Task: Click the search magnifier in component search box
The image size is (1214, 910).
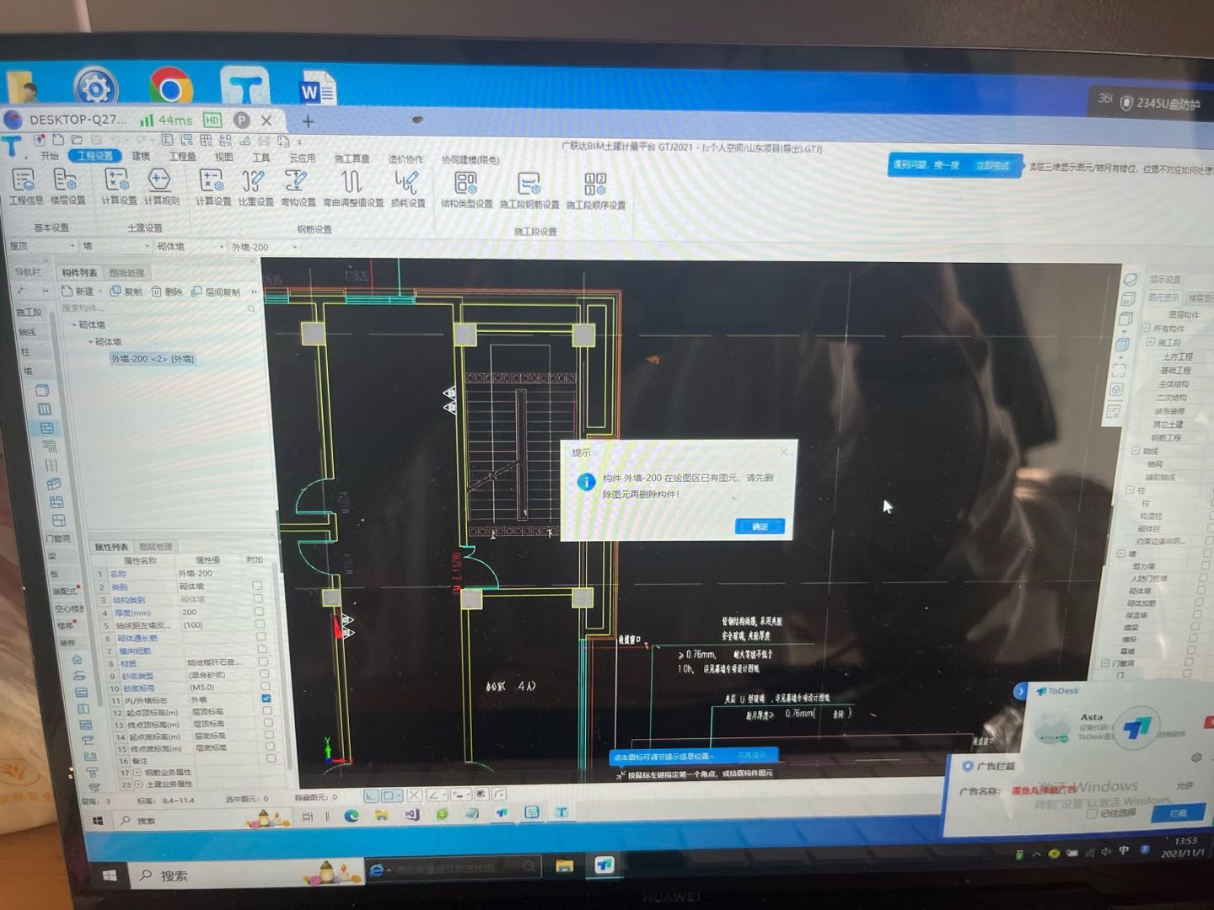Action: [x=250, y=308]
